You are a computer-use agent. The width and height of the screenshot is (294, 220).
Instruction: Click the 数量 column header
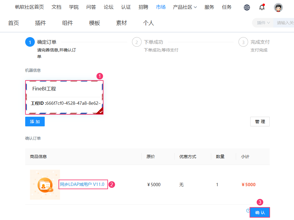[220, 157]
